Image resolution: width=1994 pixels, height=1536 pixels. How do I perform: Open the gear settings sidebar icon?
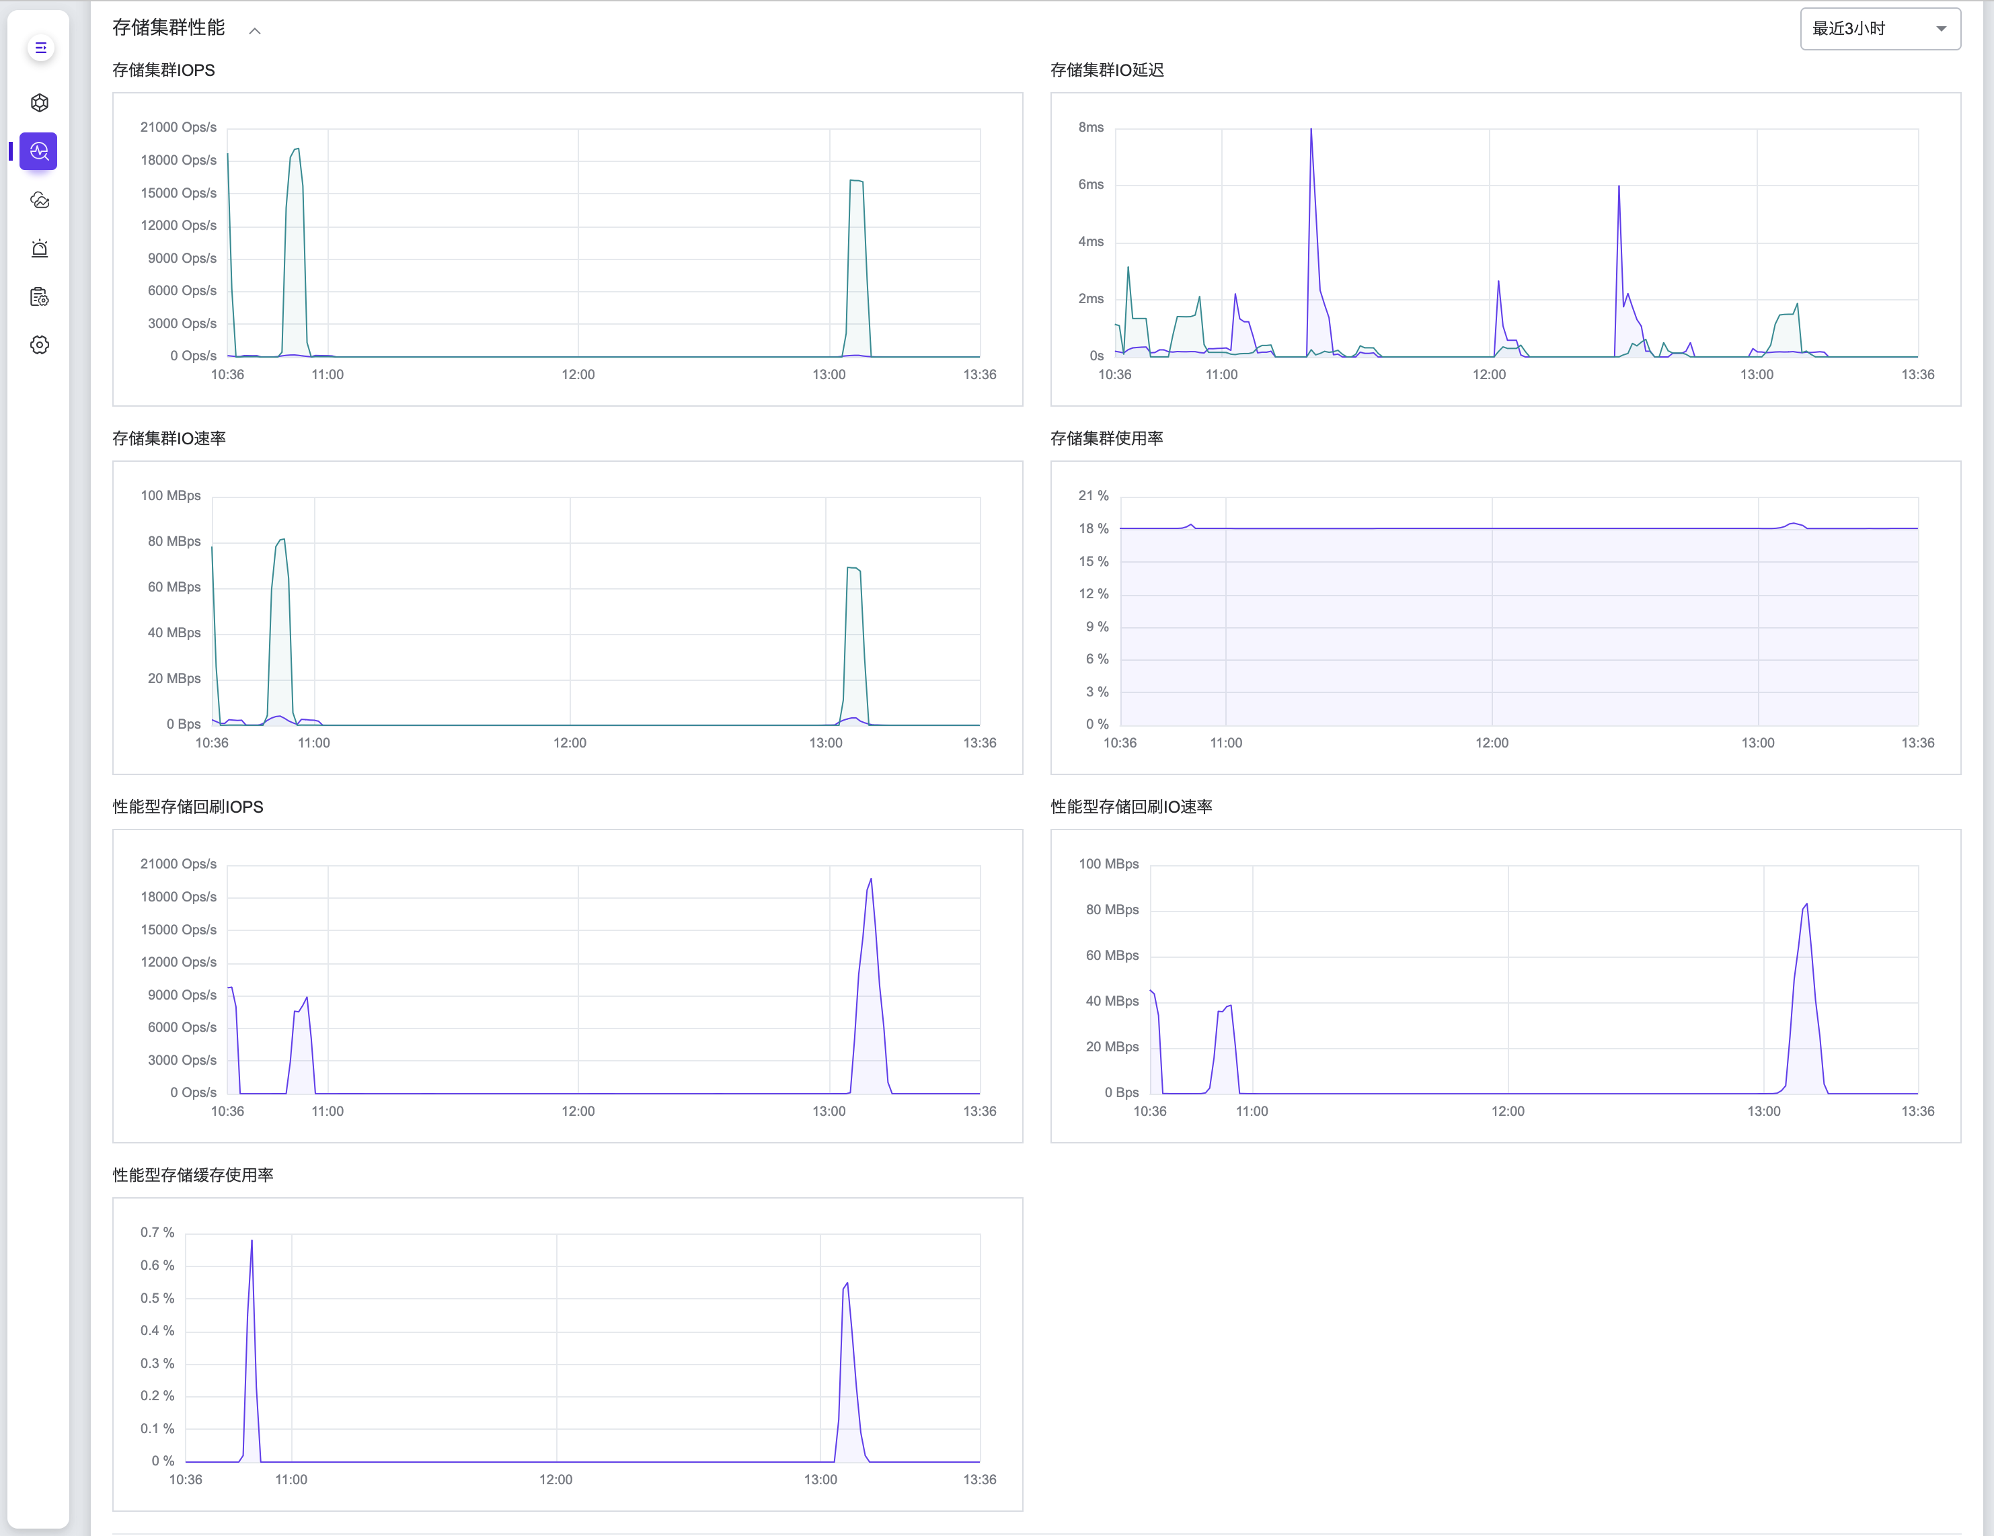[39, 345]
